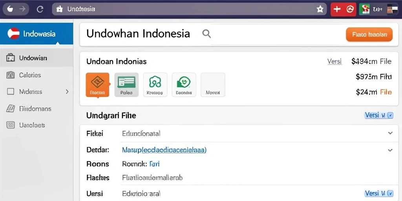Screen dimensions: 402x201
Task: Select the Eoondisa app tile
Action: point(184,85)
